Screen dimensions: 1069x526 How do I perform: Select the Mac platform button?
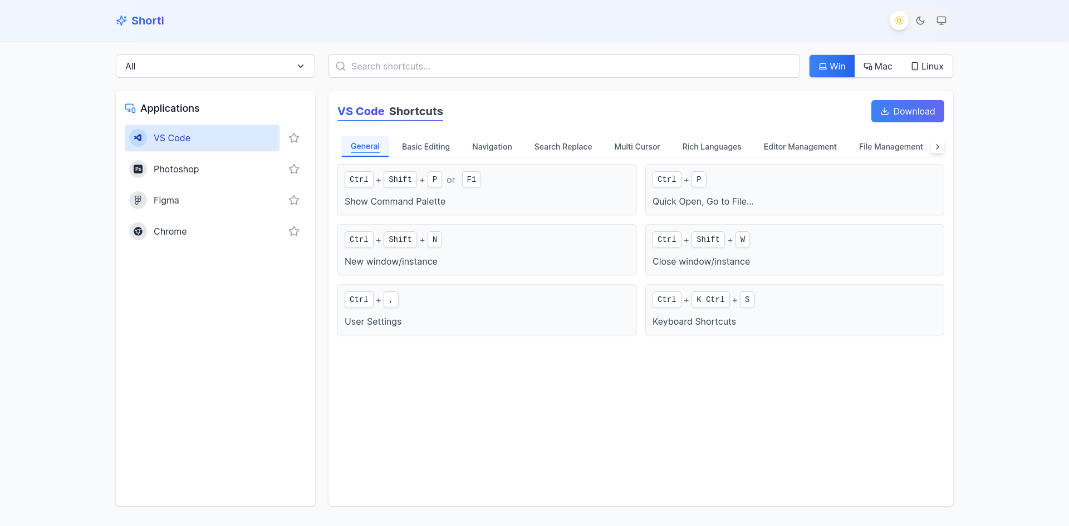(878, 66)
